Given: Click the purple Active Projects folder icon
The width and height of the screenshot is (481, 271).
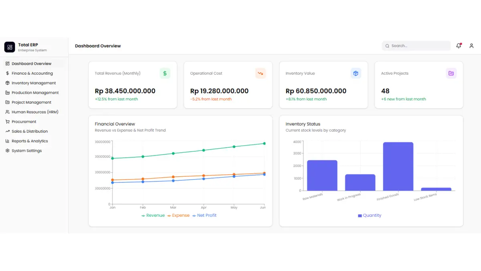Looking at the screenshot, I should (451, 73).
